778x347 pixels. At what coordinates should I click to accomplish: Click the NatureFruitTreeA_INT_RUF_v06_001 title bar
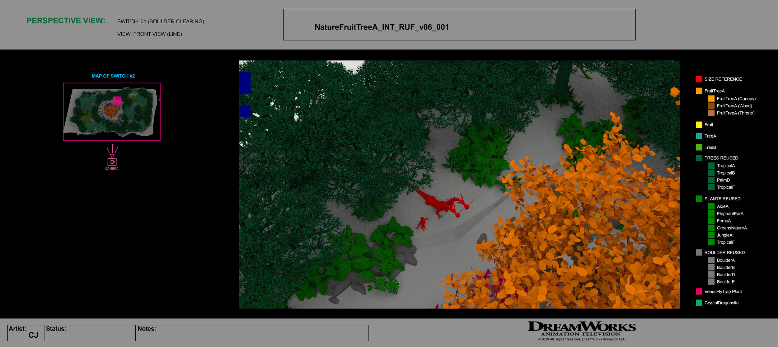coord(381,27)
